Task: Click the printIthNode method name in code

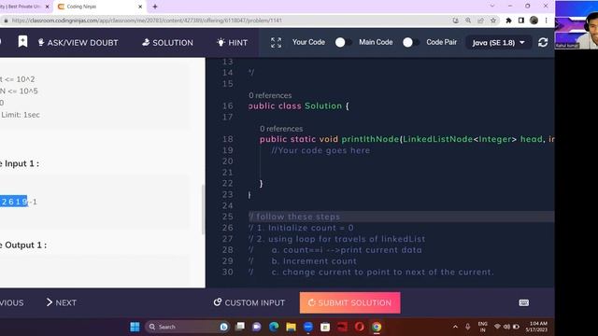Action: [x=370, y=139]
